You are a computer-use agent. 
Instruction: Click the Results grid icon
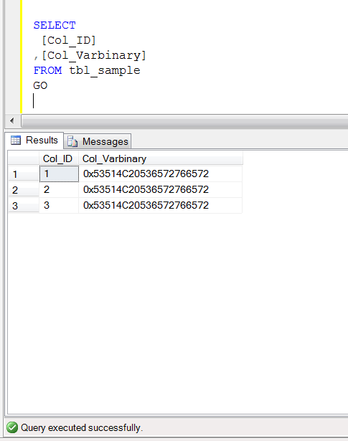(16, 140)
